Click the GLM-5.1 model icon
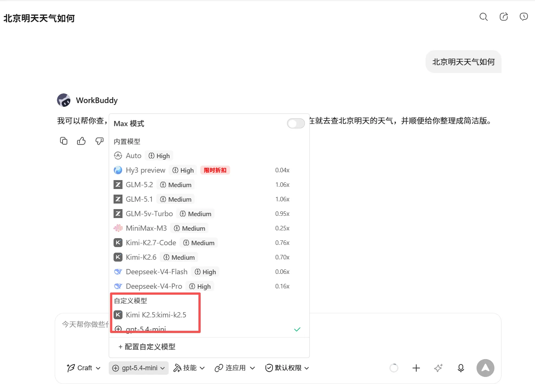 coord(118,199)
